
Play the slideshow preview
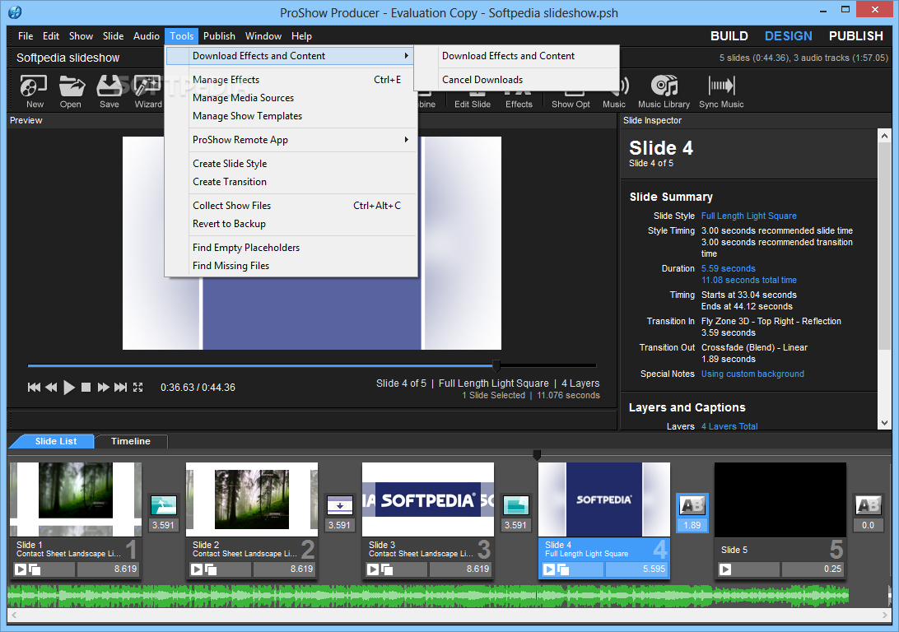pos(69,388)
